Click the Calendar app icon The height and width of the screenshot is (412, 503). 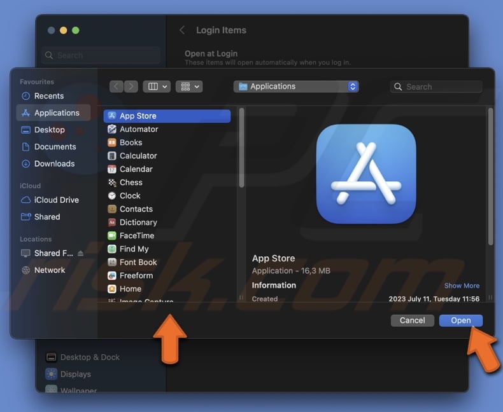pyautogui.click(x=111, y=169)
